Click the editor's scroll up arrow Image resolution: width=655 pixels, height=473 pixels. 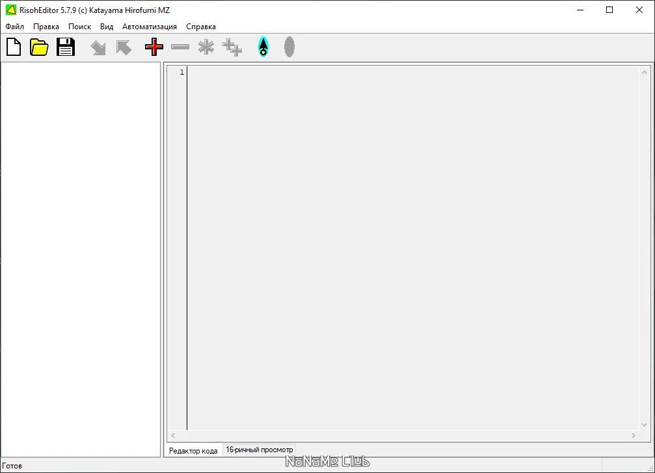[644, 73]
